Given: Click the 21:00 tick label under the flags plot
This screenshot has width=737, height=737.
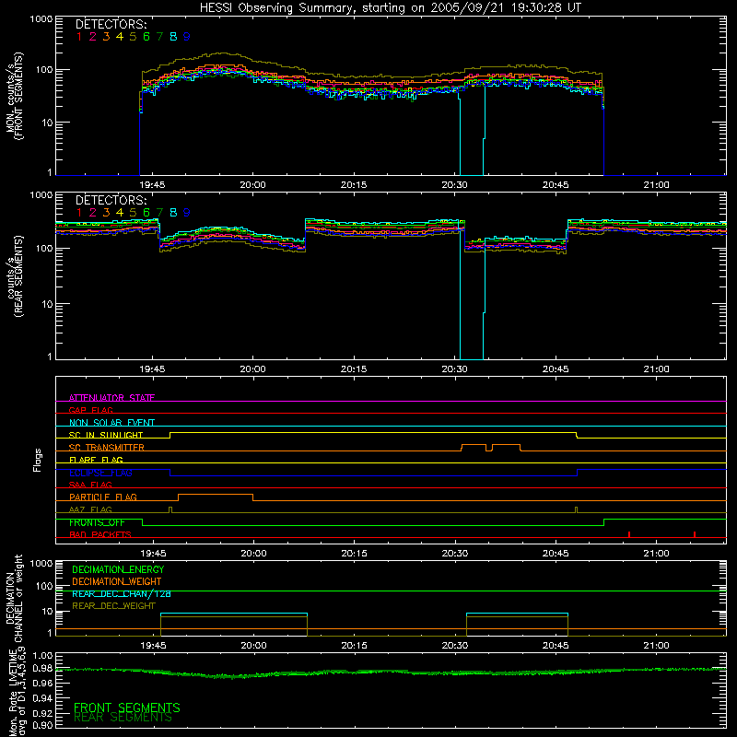Looking at the screenshot, I should [656, 554].
